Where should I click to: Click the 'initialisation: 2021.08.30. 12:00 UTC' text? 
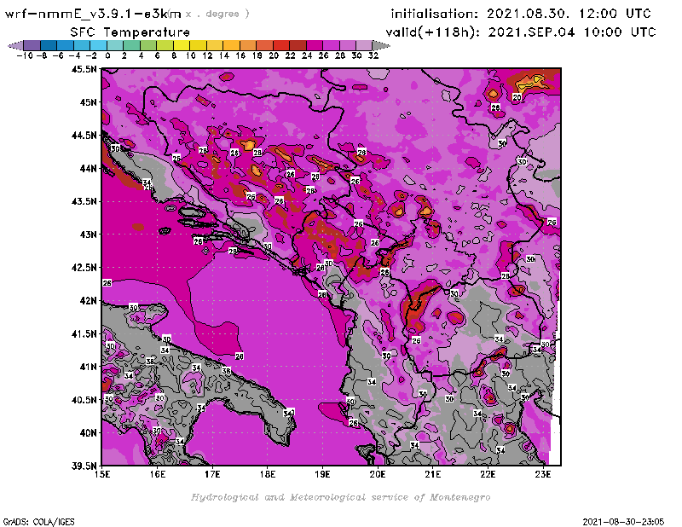click(x=521, y=14)
